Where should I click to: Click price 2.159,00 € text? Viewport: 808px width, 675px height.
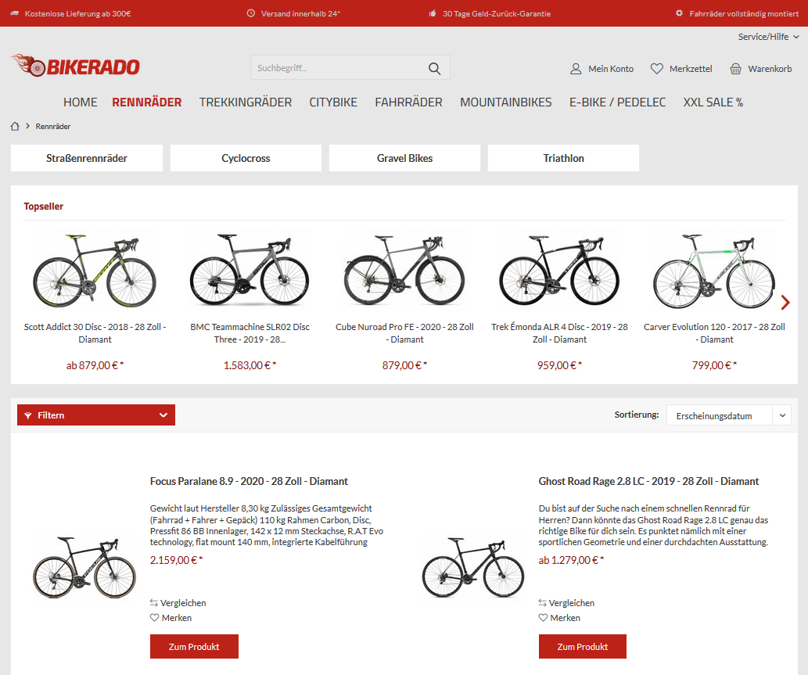click(x=176, y=560)
